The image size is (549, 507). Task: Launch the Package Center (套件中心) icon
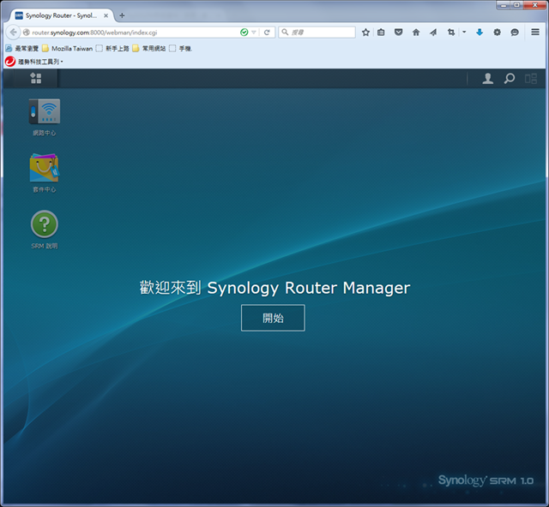45,174
